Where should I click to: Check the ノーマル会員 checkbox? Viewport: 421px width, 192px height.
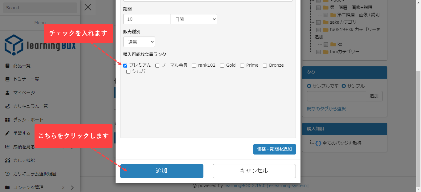click(x=157, y=65)
